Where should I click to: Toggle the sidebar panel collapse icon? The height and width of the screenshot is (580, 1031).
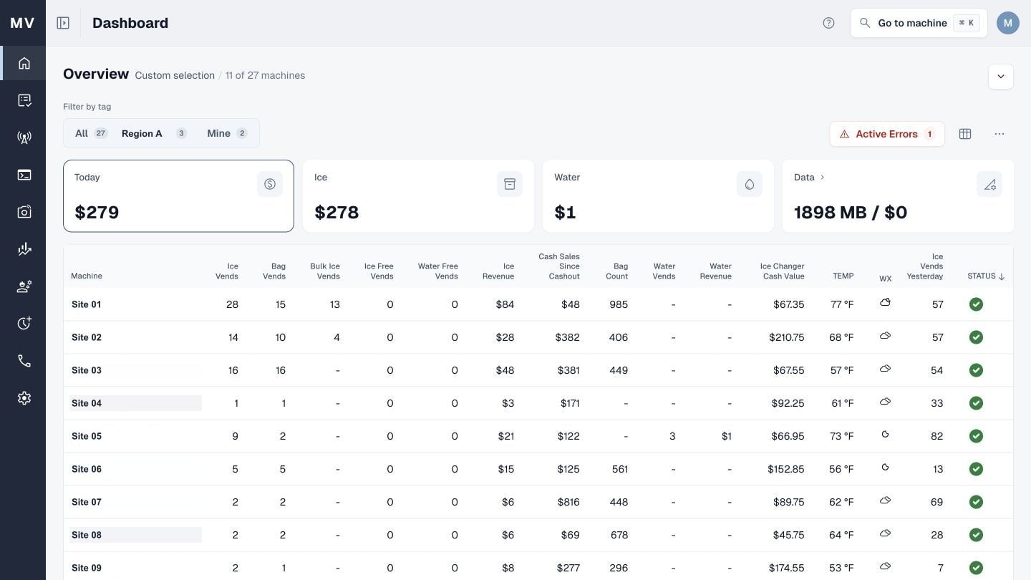click(63, 23)
